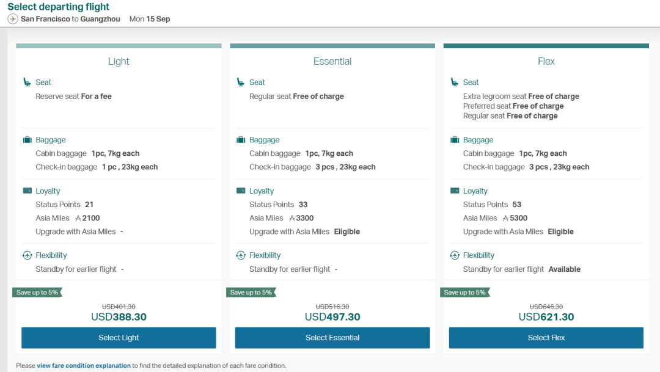This screenshot has height=372, width=660.
Task: Click the baggage icon in Light fare
Action: 27,140
